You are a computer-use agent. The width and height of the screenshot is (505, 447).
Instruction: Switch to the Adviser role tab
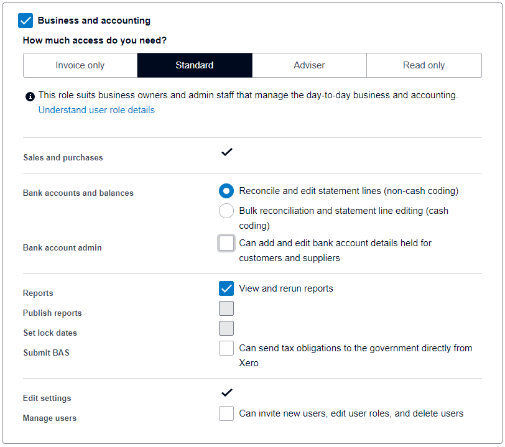click(x=309, y=65)
